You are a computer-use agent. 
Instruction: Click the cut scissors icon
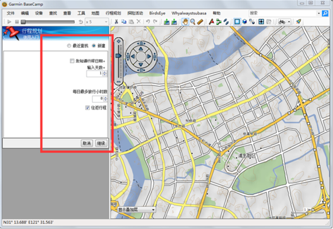(116, 22)
